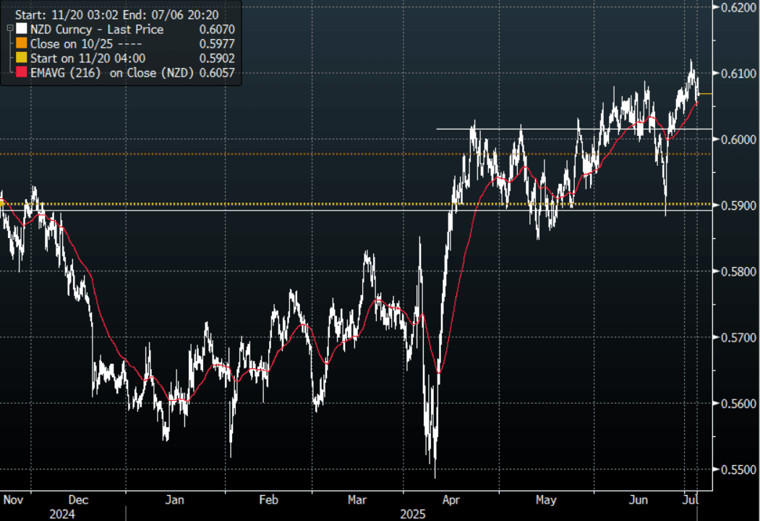
Task: Click the white NZD Curncy color swatch
Action: 20,30
